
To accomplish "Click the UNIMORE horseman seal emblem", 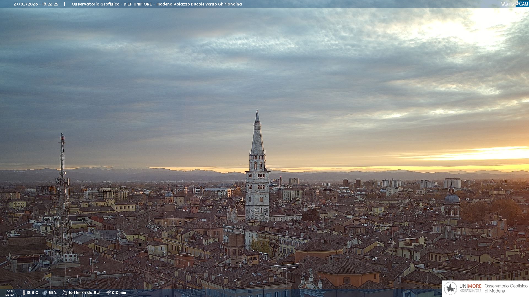I will (450, 288).
